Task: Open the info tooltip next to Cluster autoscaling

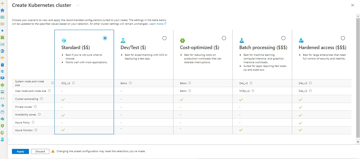Action: 41,99
